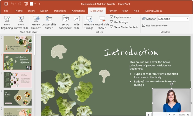This screenshot has height=116, width=193.
Task: Uncheck Show Media Controls
Action: click(111, 27)
